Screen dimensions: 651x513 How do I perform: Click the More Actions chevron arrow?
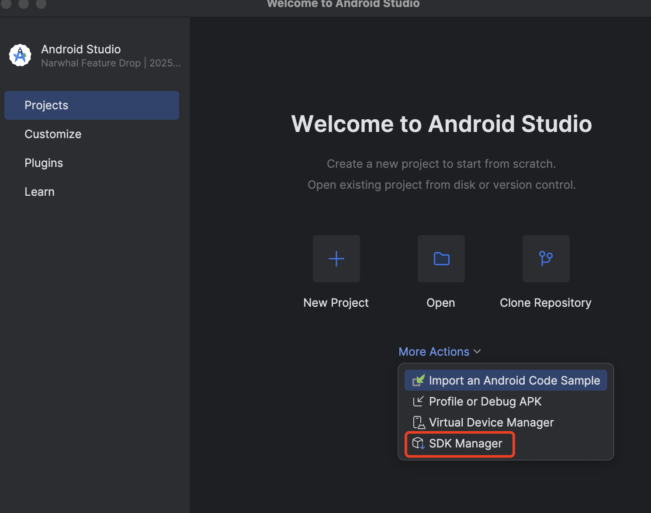(477, 352)
